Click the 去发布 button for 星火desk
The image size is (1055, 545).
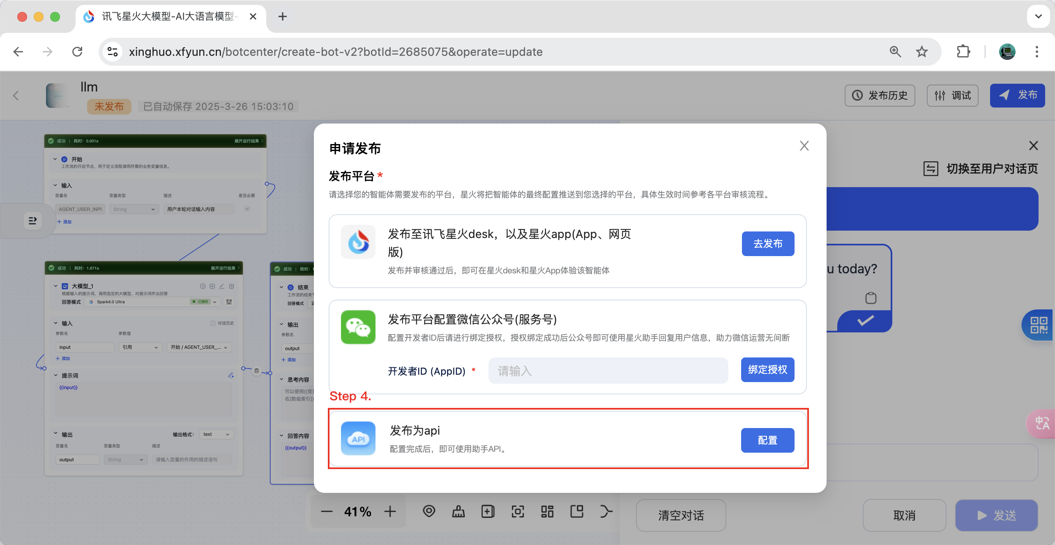tap(767, 244)
